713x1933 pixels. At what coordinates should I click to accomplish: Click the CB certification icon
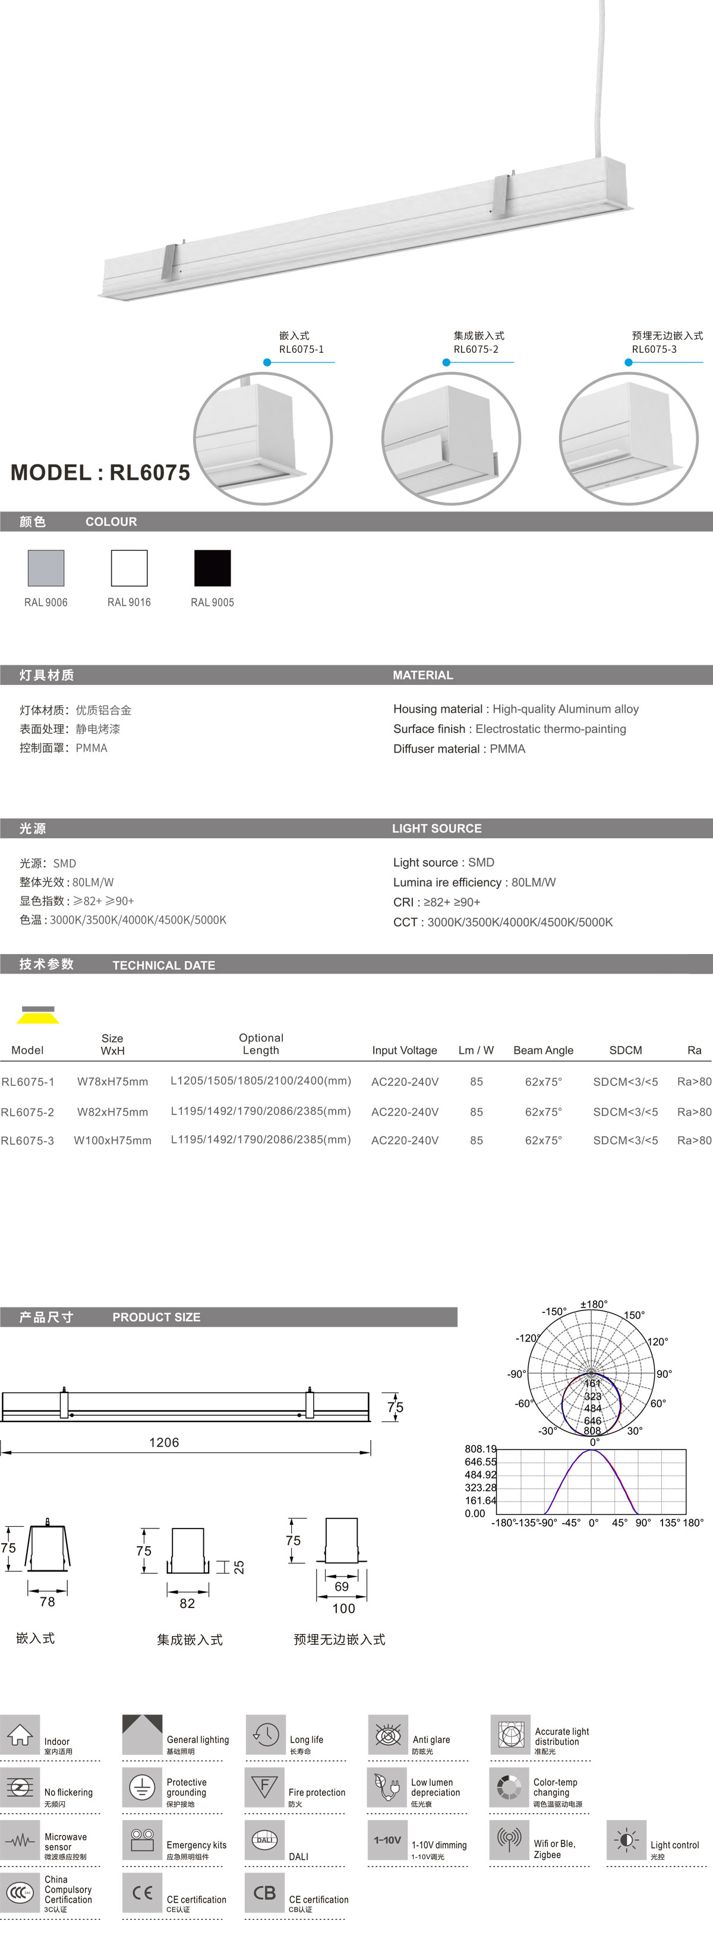coord(264,1893)
